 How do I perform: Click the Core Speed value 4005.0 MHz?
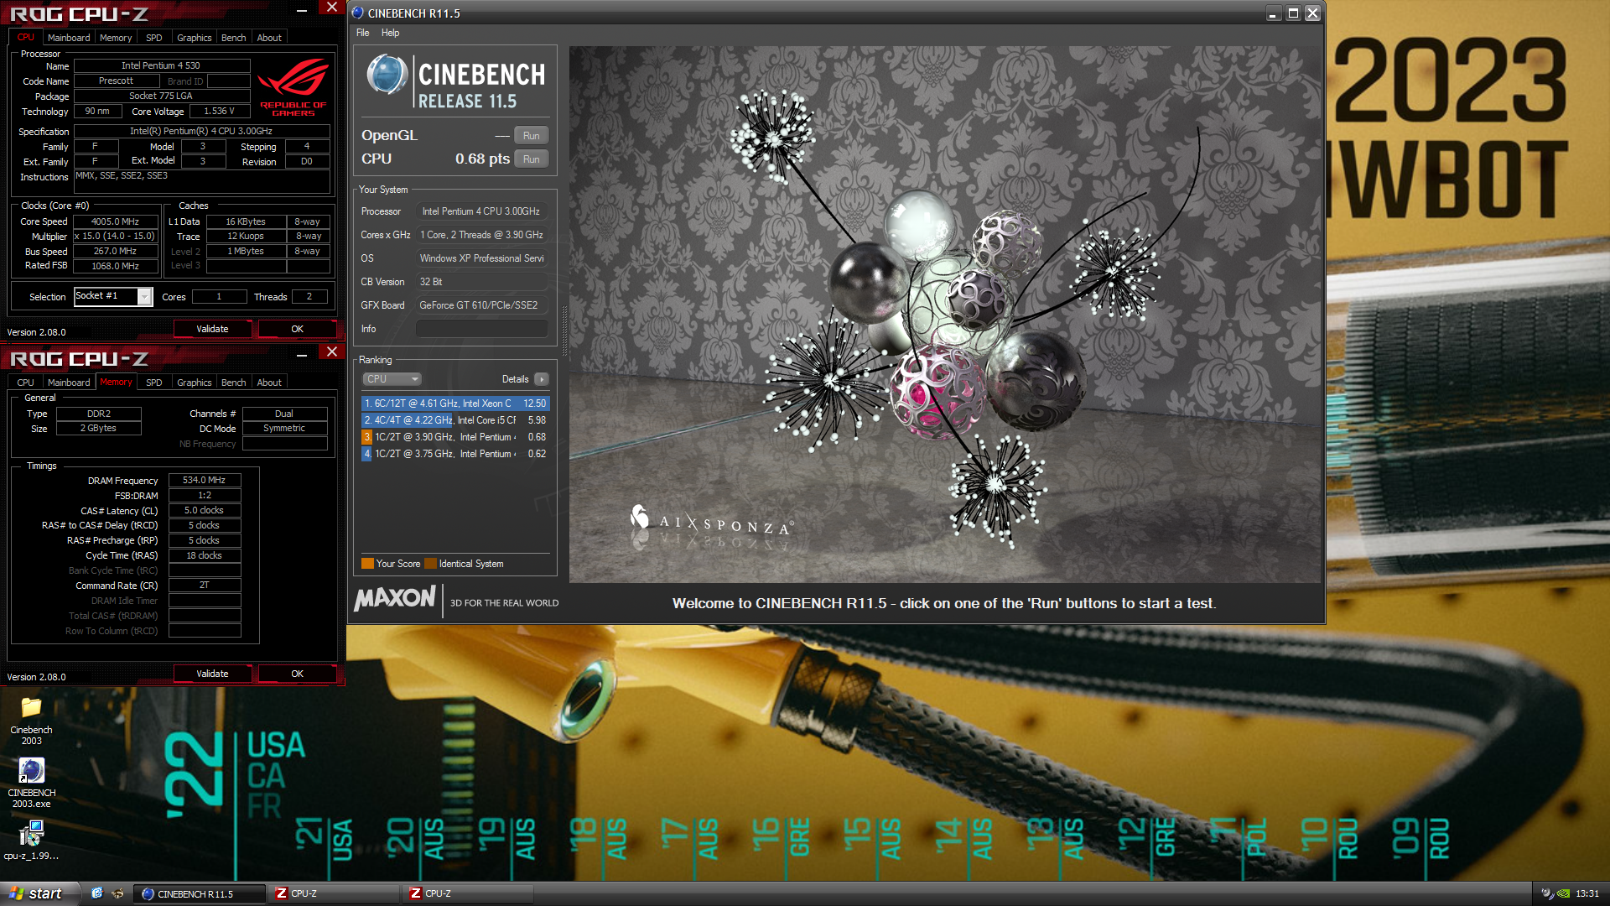[x=116, y=222]
